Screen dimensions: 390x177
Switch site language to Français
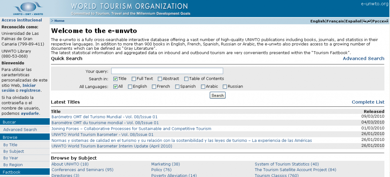click(x=335, y=21)
